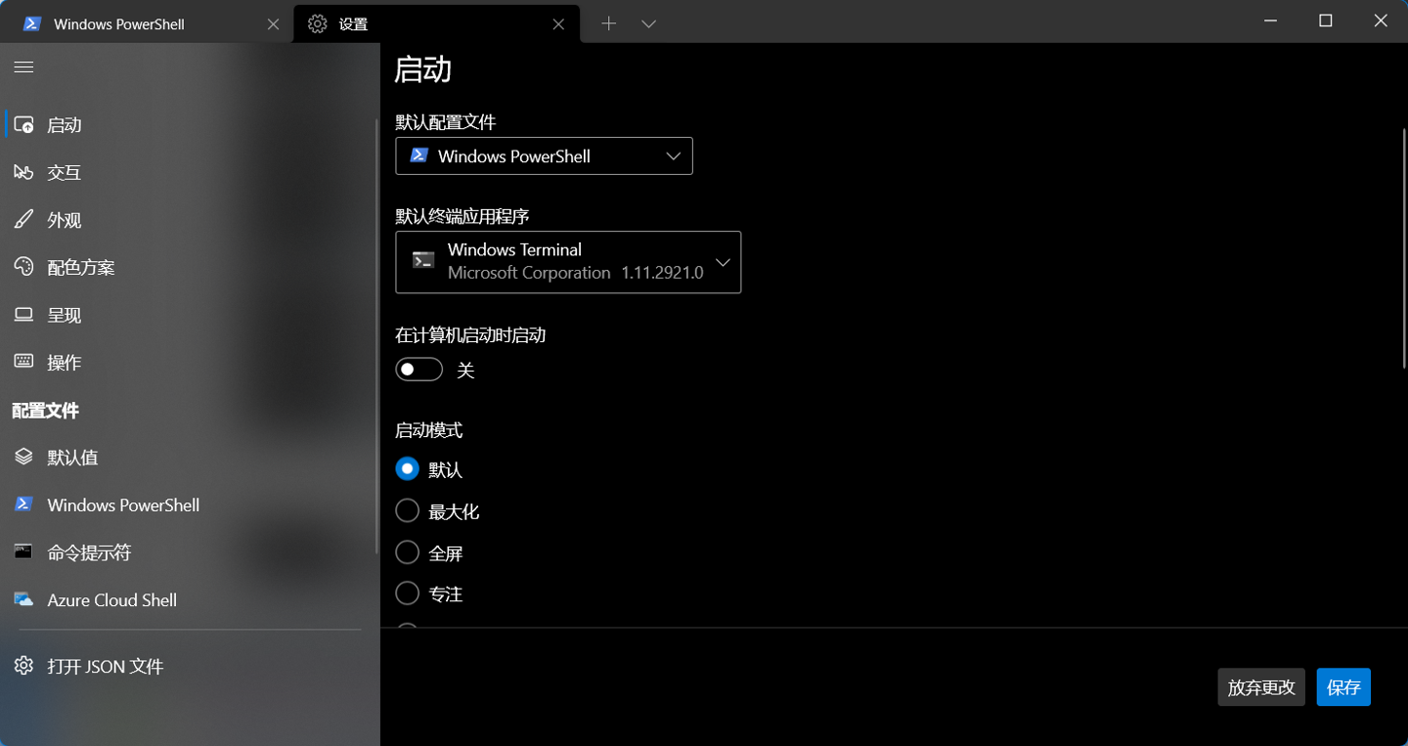Viewport: 1408px width, 746px height.
Task: Toggle 在计算机启动时启动 switch
Action: point(419,370)
